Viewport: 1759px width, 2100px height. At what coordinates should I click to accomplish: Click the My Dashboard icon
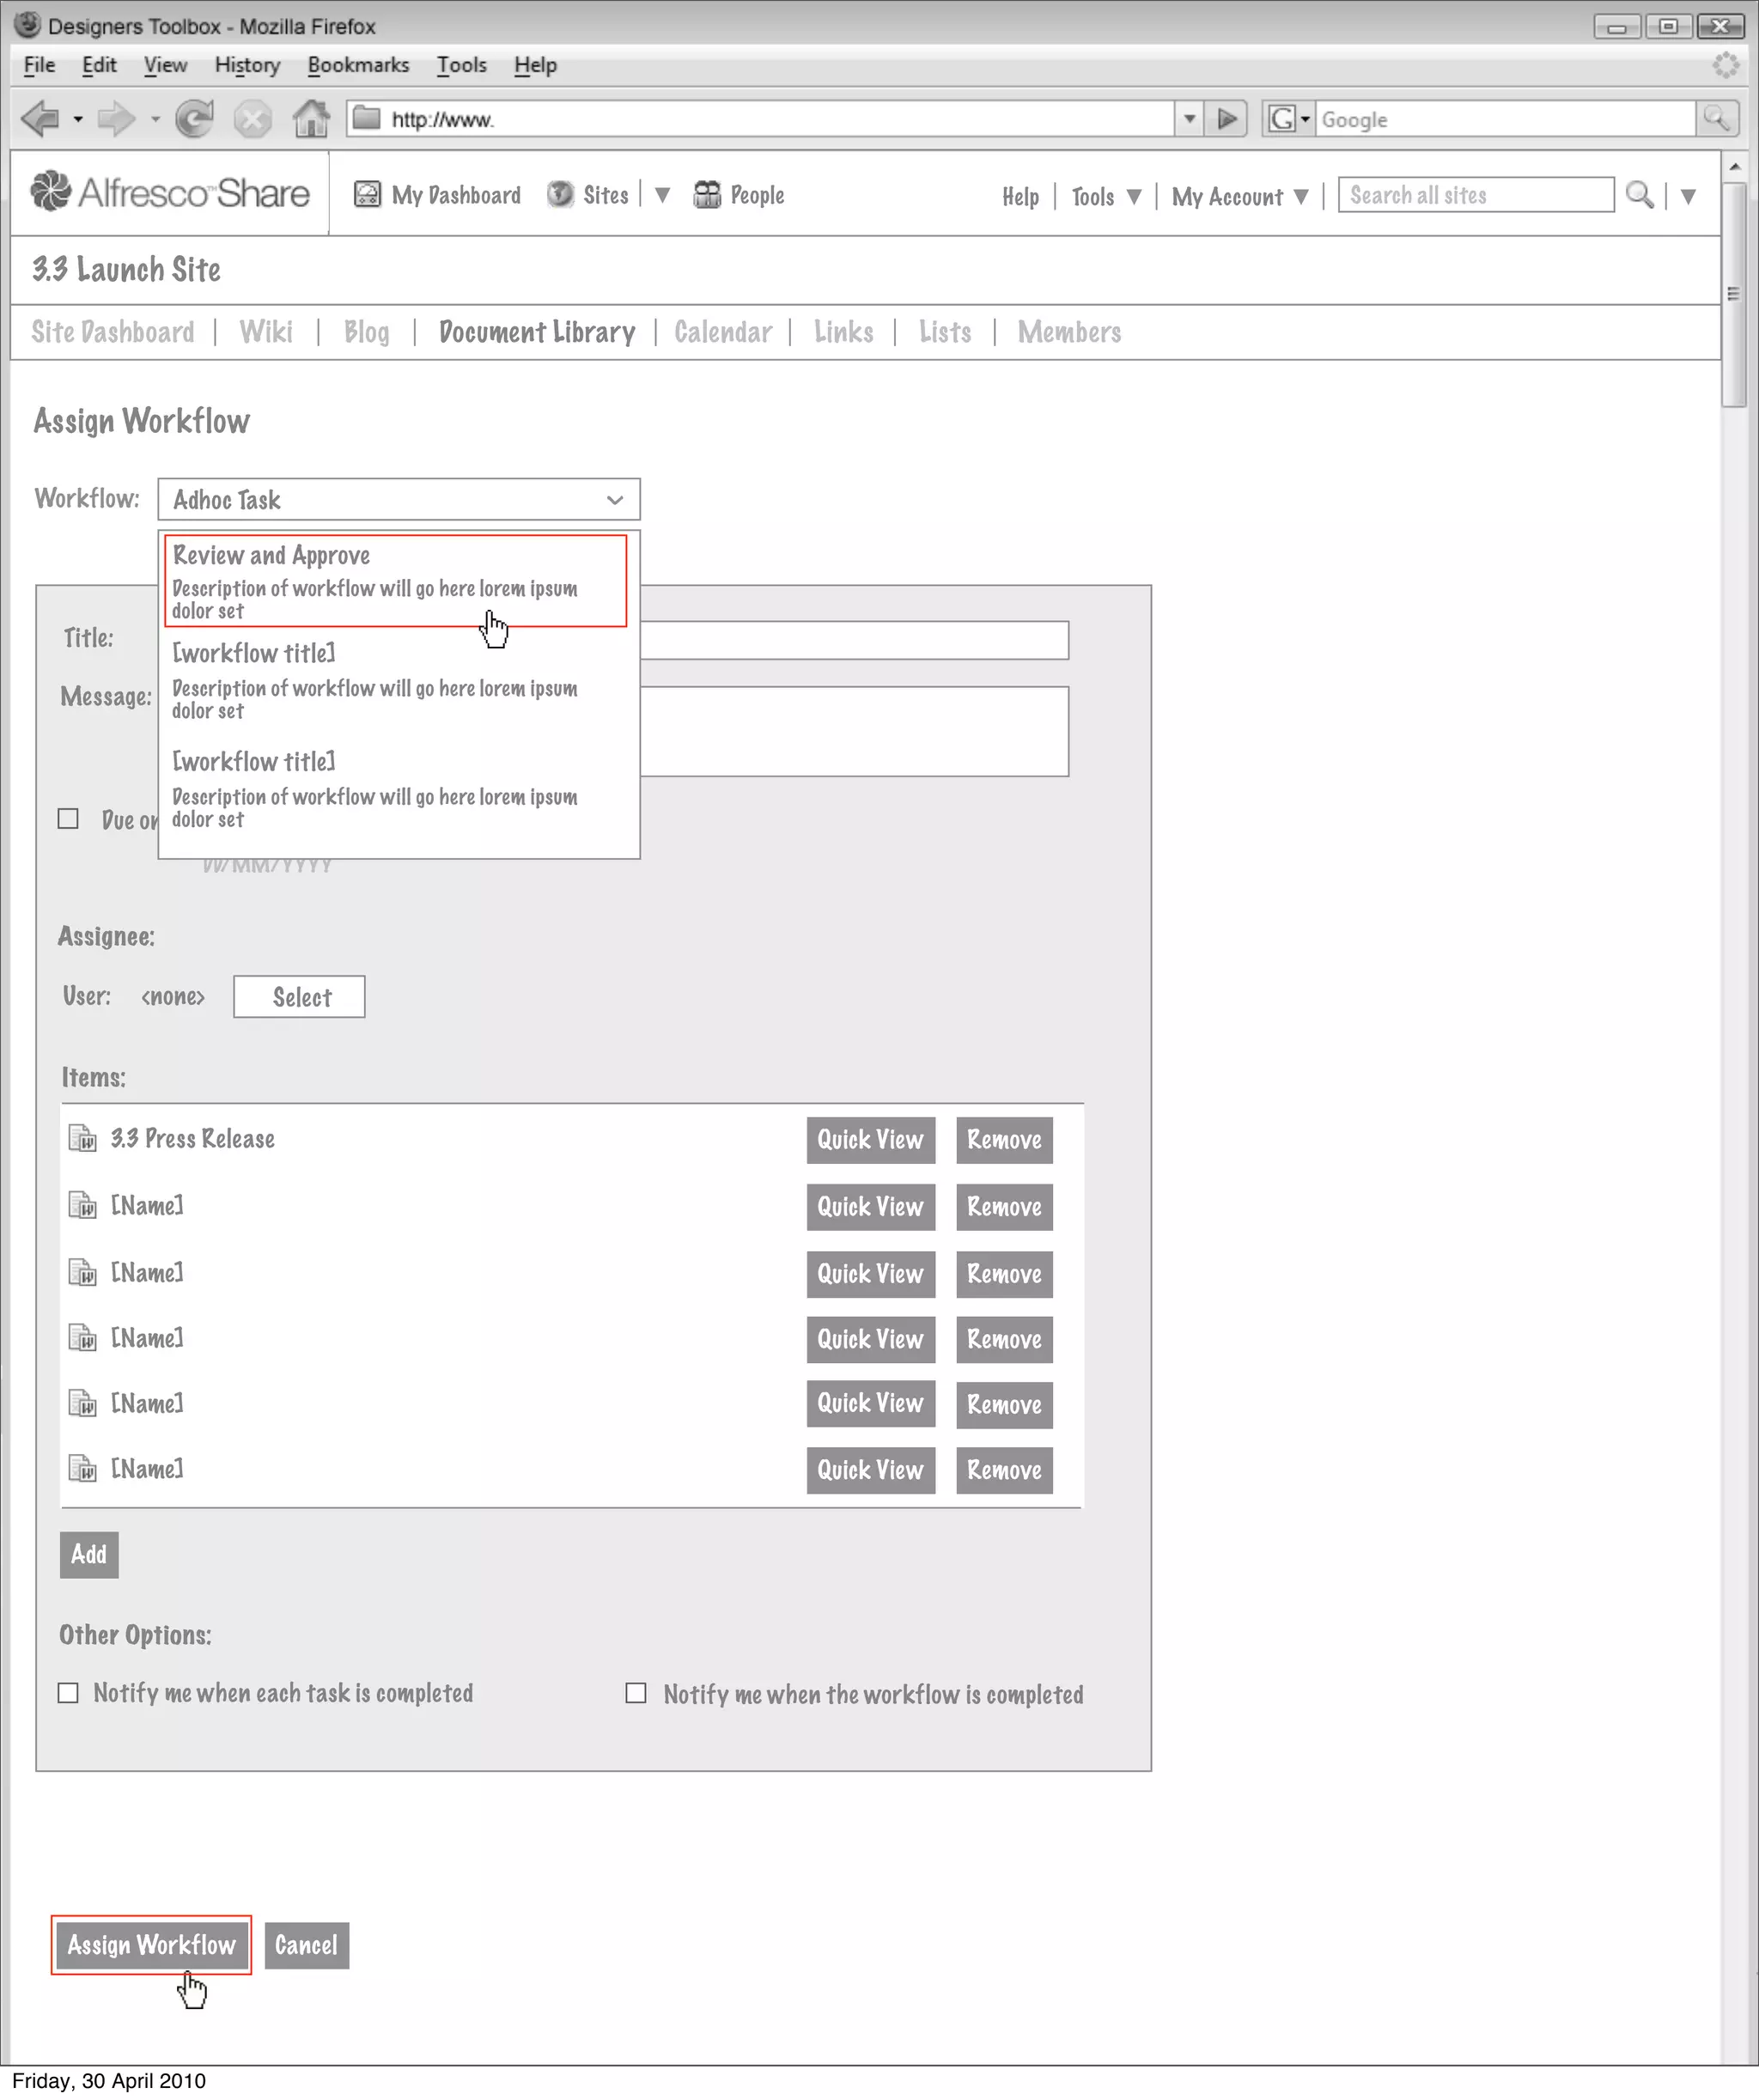367,195
